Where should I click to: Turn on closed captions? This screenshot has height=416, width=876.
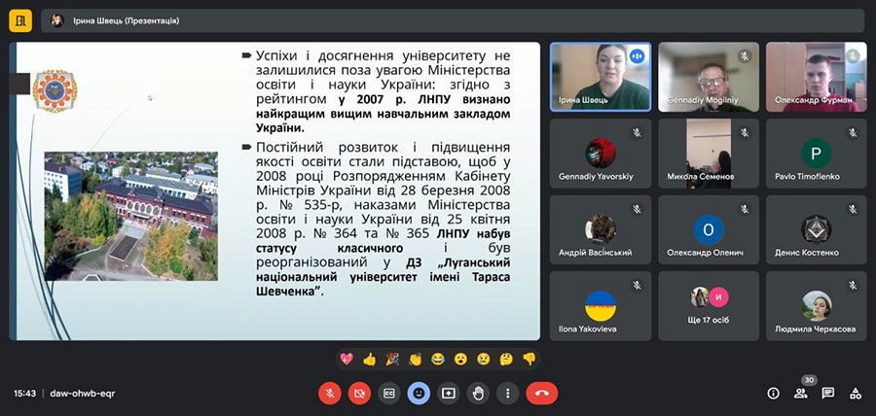(x=388, y=393)
